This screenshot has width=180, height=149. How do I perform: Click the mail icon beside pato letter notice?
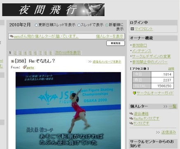pos(12,36)
